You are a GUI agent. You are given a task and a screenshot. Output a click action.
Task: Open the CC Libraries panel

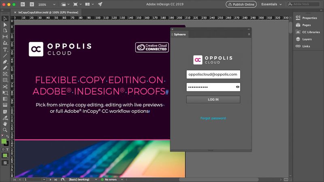(x=308, y=32)
